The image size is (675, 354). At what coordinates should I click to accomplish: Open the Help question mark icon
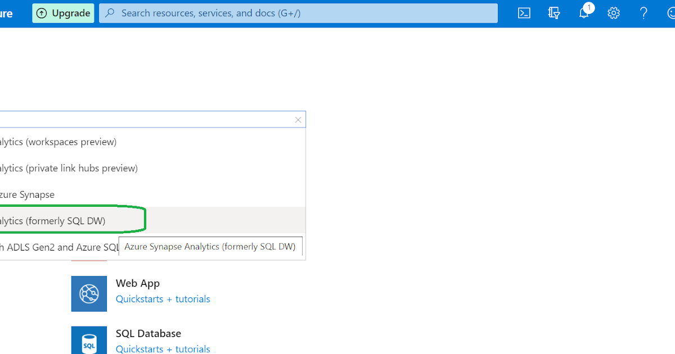click(x=643, y=12)
